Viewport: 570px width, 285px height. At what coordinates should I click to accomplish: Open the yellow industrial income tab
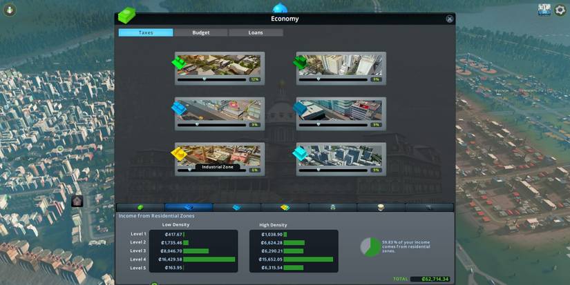285,207
